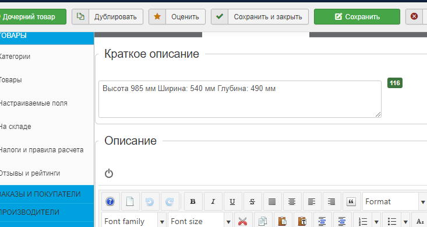Insert a numbered list
This screenshot has width=427, height=227.
(x=363, y=221)
